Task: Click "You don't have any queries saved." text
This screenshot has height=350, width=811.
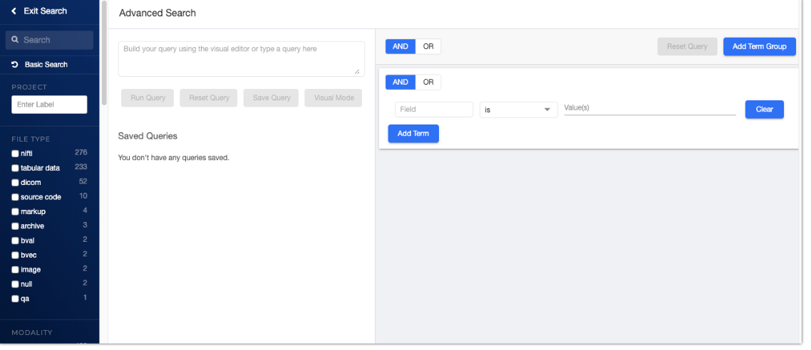Action: 173,158
